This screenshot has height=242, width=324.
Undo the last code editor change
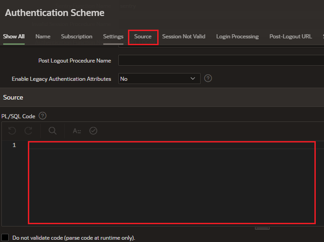[x=12, y=131]
